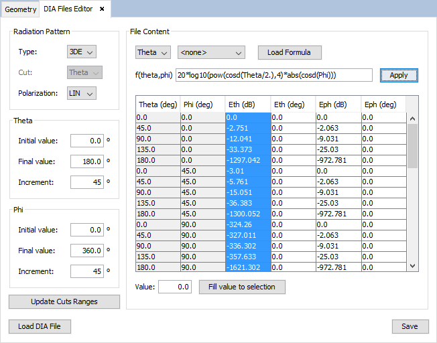Screen dimensions: 437x343
Task: Open the <none> formula dropdown
Action: (x=211, y=52)
